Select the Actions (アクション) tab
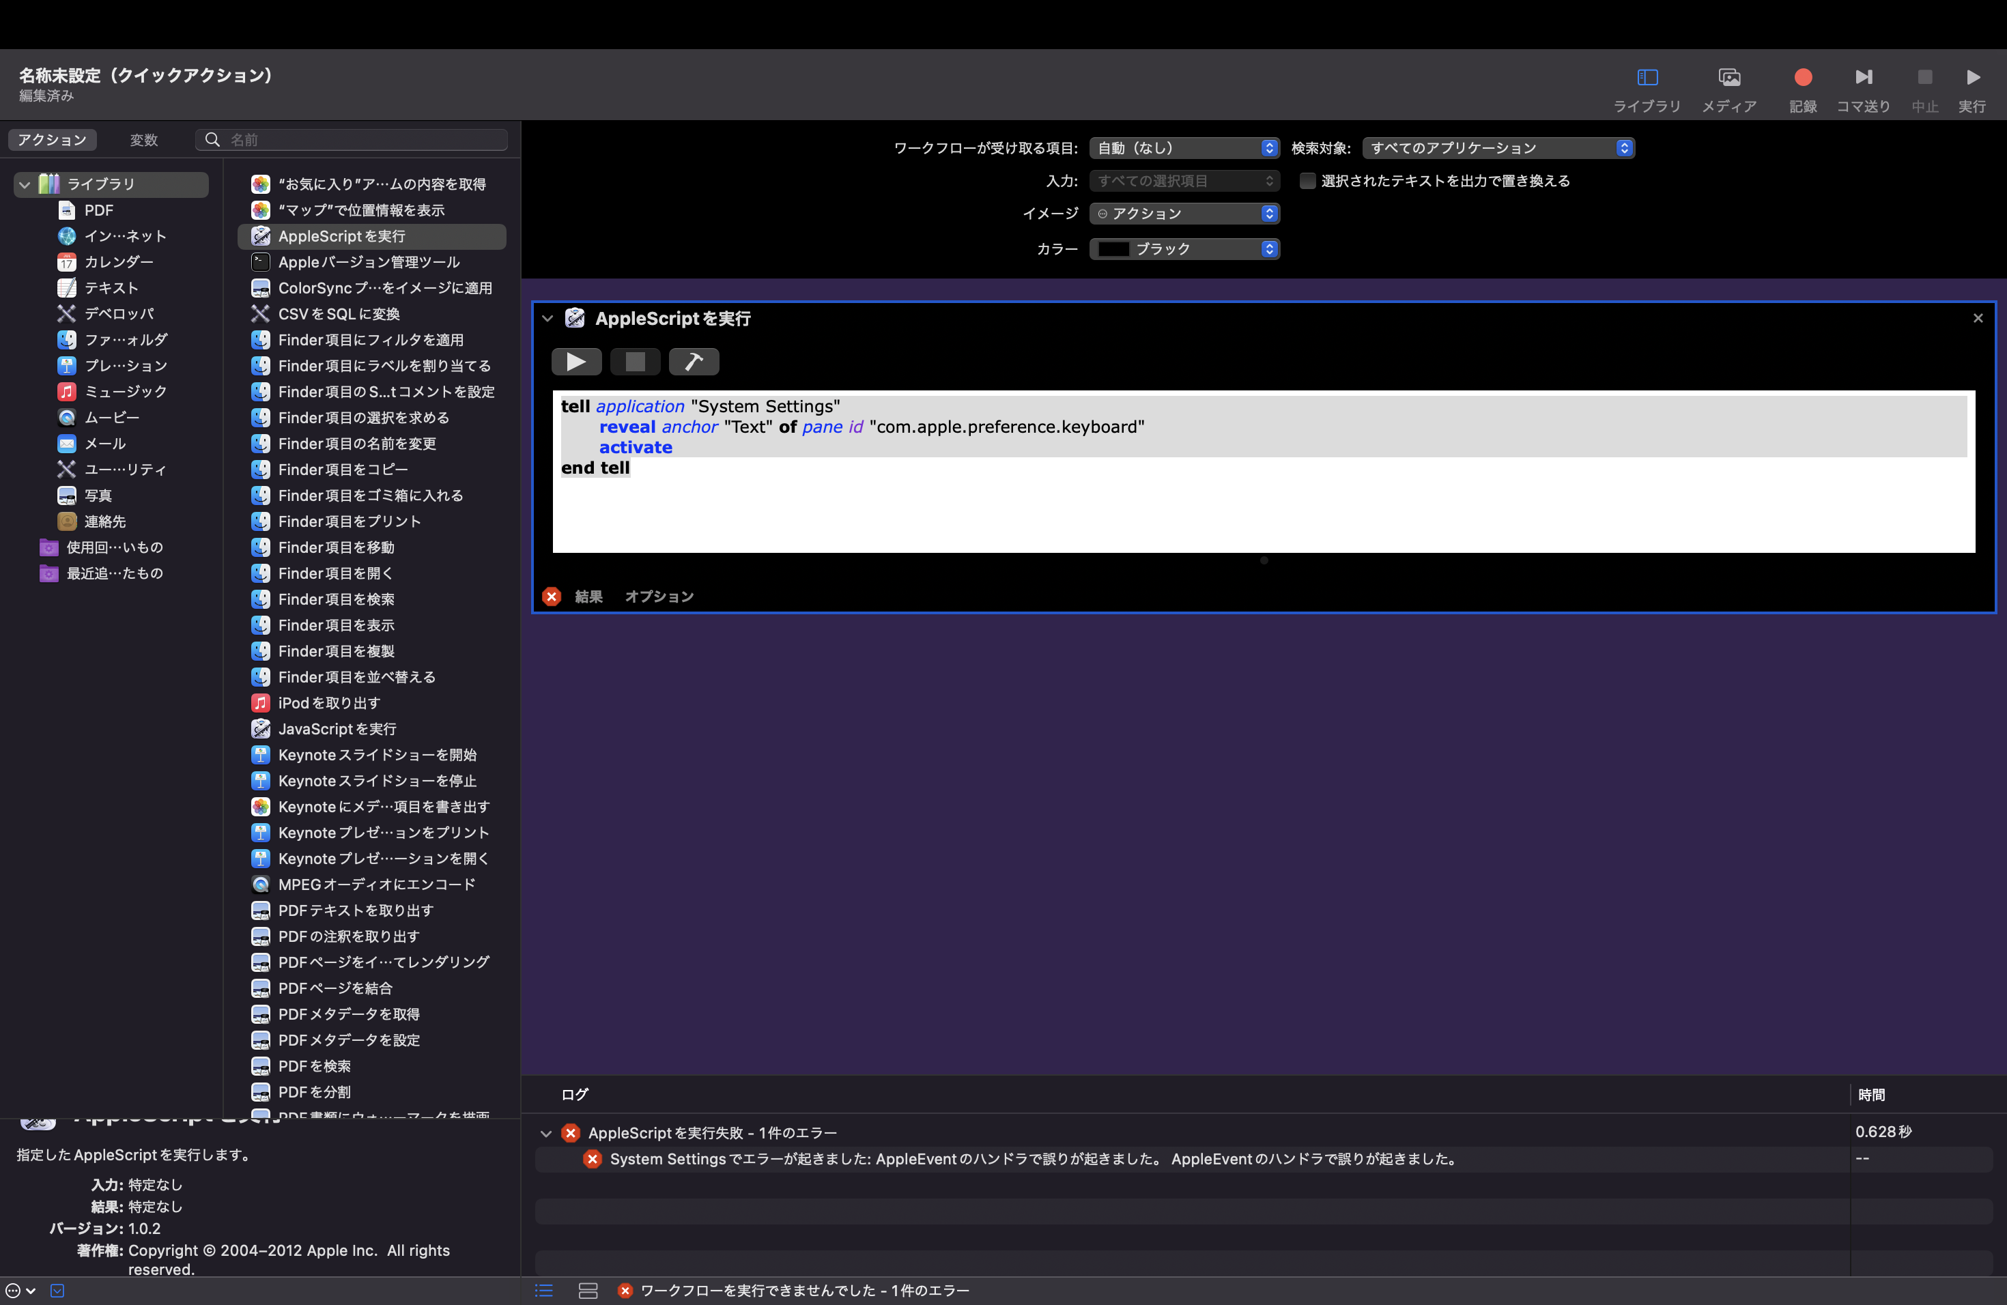The height and width of the screenshot is (1305, 2007). tap(53, 140)
